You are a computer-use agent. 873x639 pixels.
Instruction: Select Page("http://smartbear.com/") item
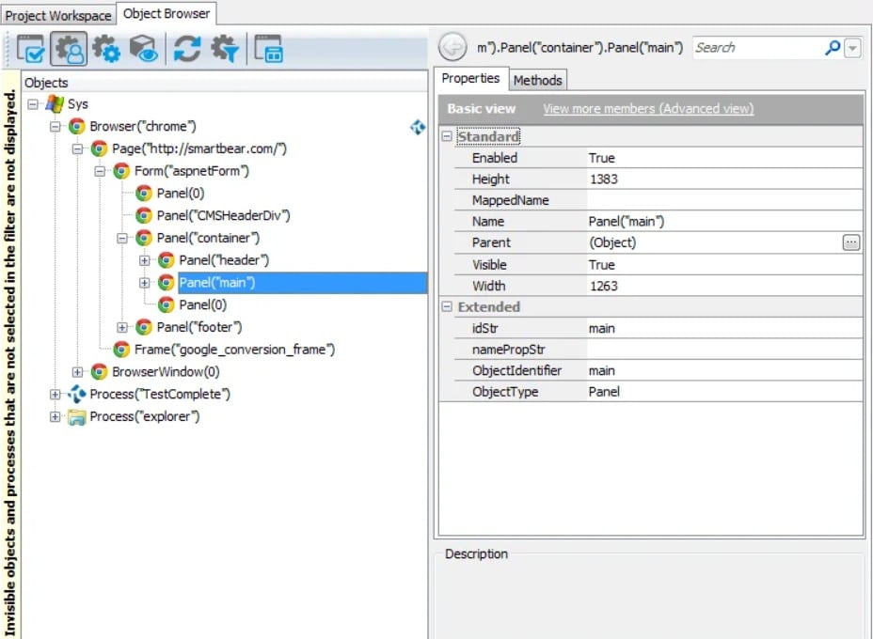199,148
